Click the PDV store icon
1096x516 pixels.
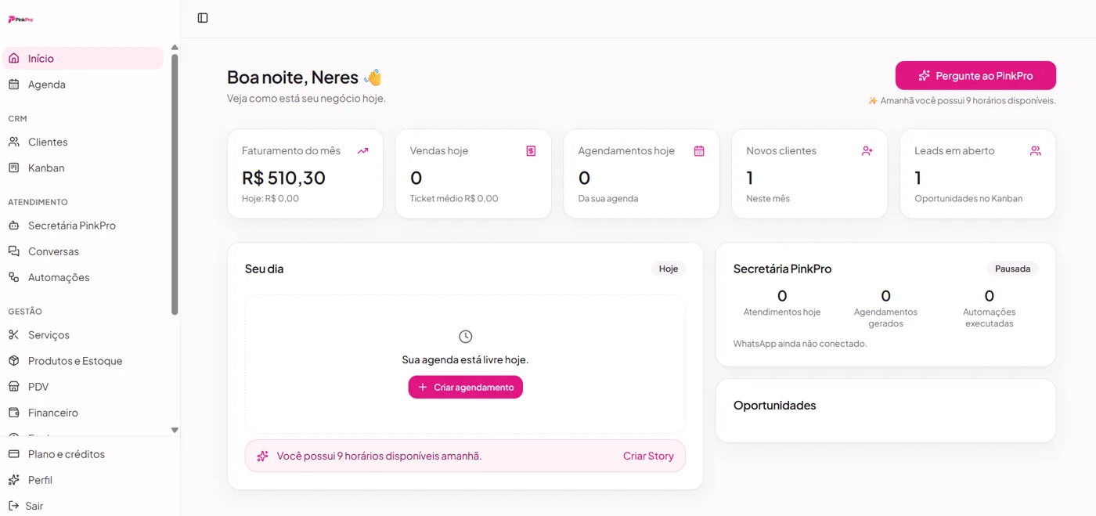[13, 387]
